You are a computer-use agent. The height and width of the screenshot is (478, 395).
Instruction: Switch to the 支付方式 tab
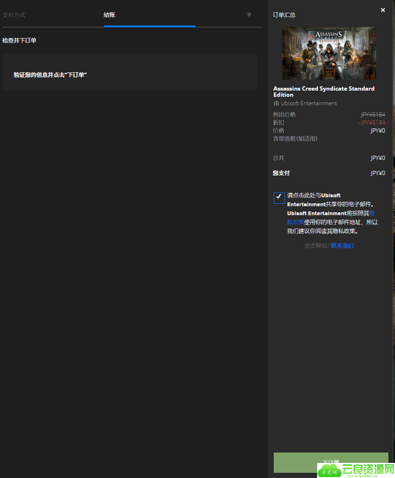click(x=14, y=15)
